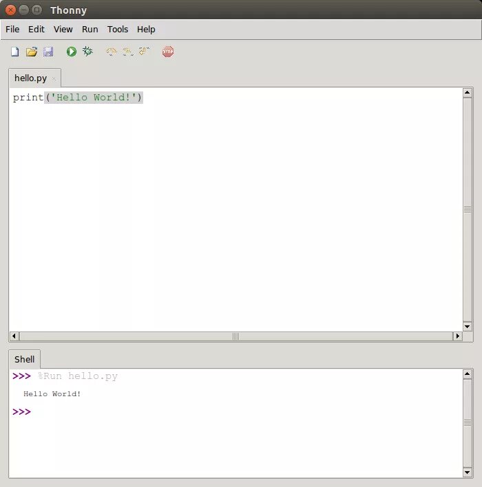This screenshot has width=482, height=487.
Task: Stop the program with the red stop icon
Action: point(168,52)
